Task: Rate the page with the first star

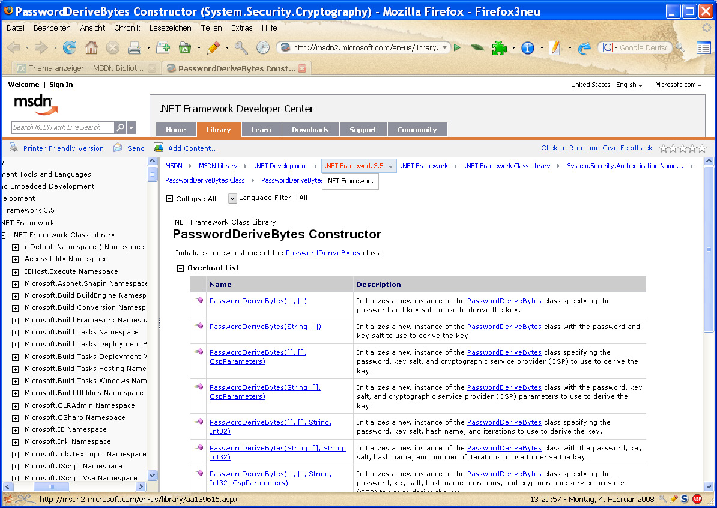Action: tap(664, 148)
